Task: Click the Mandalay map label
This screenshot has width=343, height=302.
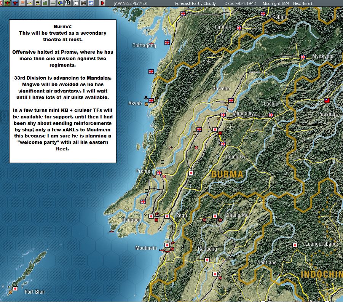Action: click(x=243, y=113)
